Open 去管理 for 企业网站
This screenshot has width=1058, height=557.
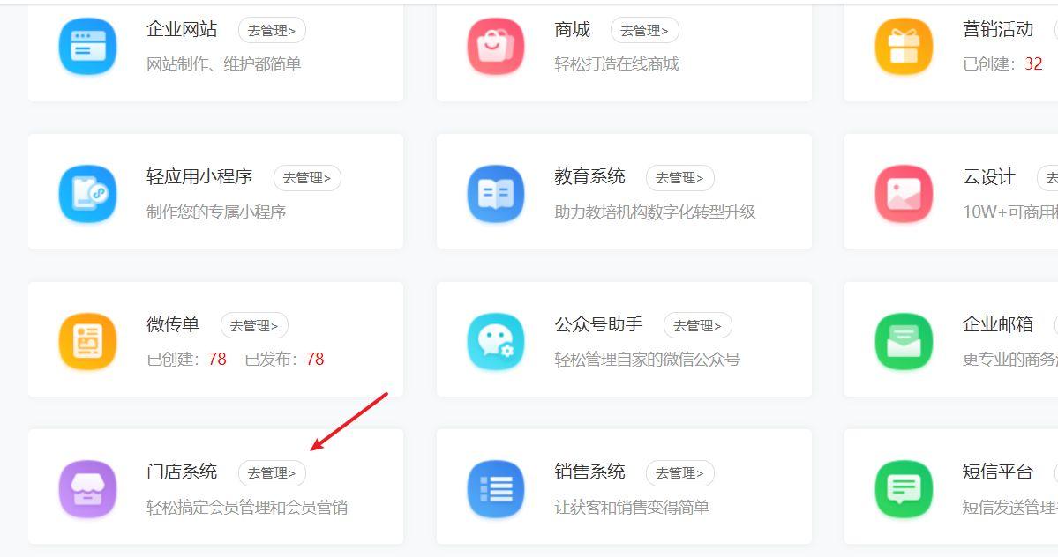pyautogui.click(x=274, y=29)
